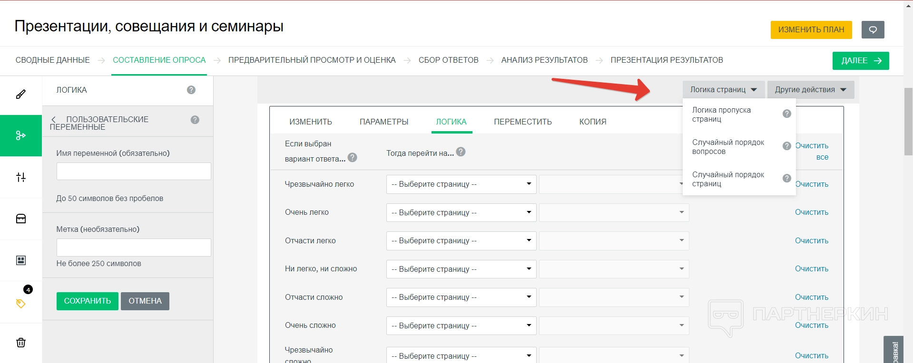The image size is (913, 363).
Task: Go to the СБОР ОТВЕТОВ step
Action: (448, 60)
